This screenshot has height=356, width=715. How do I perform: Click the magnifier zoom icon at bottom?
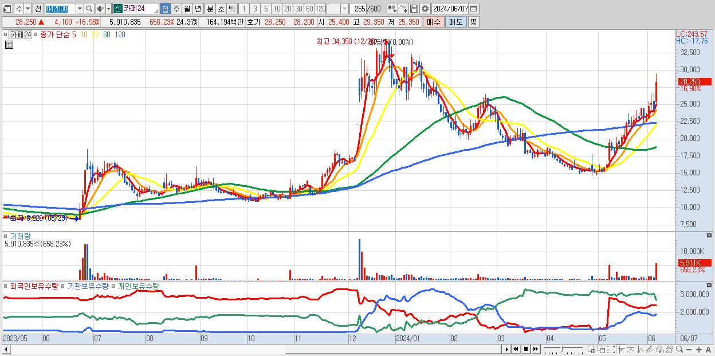click(679, 350)
